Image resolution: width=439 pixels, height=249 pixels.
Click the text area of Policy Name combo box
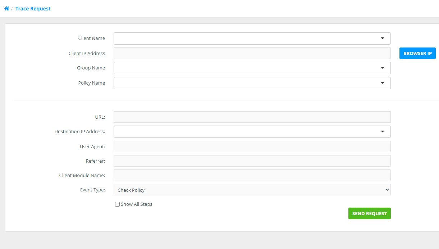click(244, 83)
